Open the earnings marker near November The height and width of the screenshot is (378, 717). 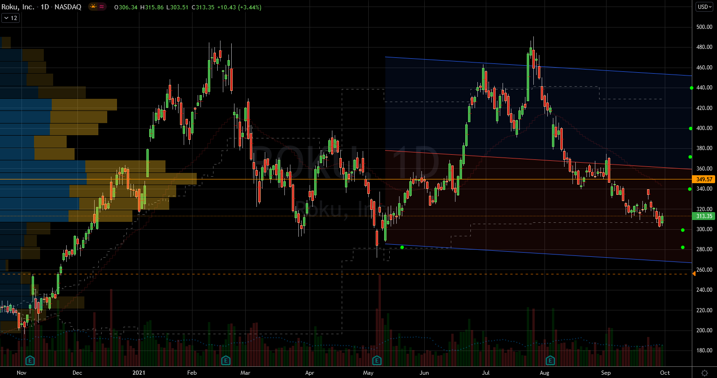[x=30, y=360]
